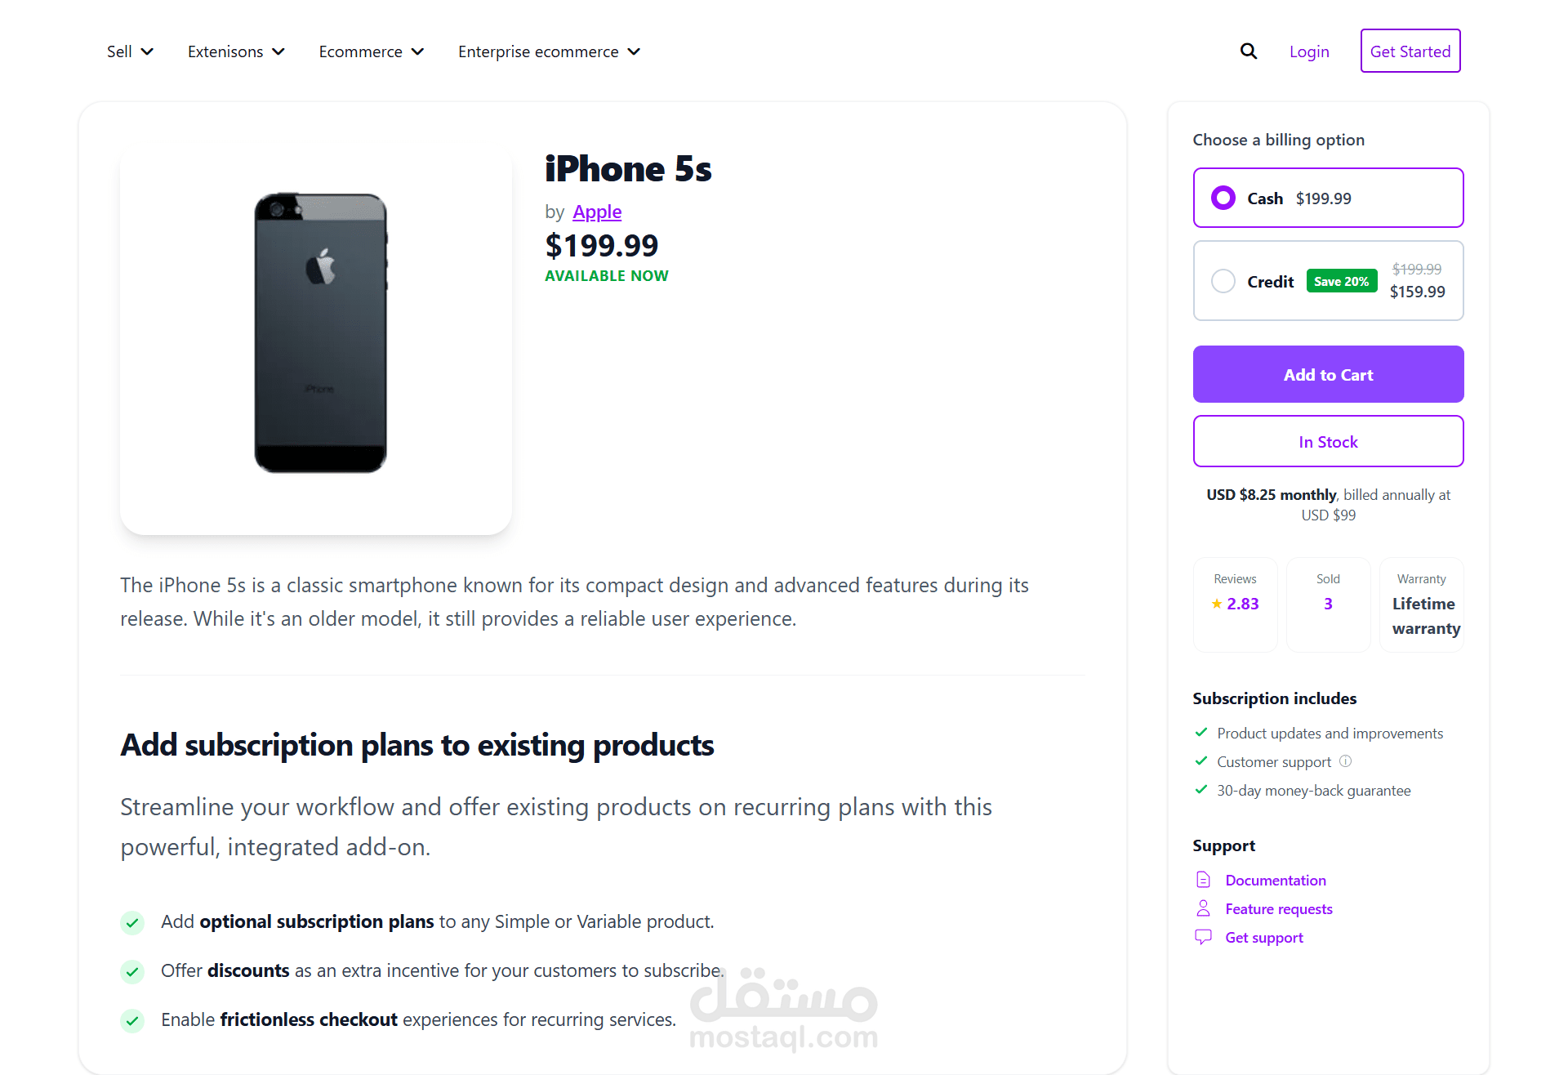Click the Add to Cart button
The image size is (1568, 1075).
tap(1328, 374)
